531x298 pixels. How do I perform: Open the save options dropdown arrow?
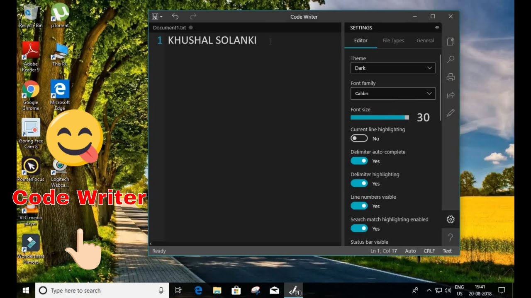(161, 17)
